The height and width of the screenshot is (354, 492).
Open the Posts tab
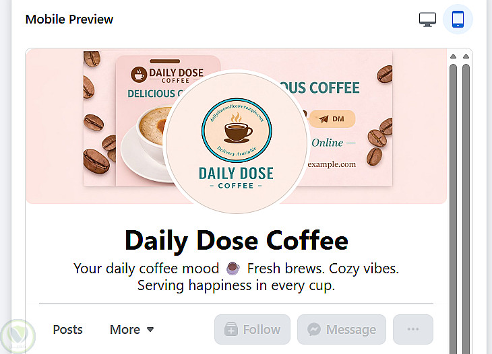tap(67, 330)
